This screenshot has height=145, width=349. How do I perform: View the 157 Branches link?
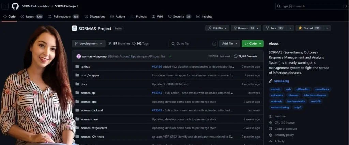click(119, 44)
